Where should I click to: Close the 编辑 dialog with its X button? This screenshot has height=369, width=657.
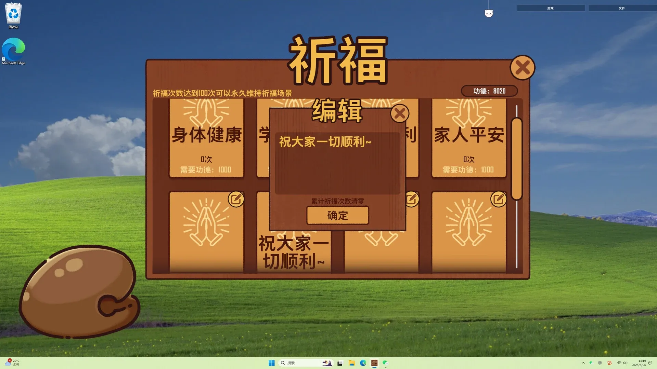[400, 114]
